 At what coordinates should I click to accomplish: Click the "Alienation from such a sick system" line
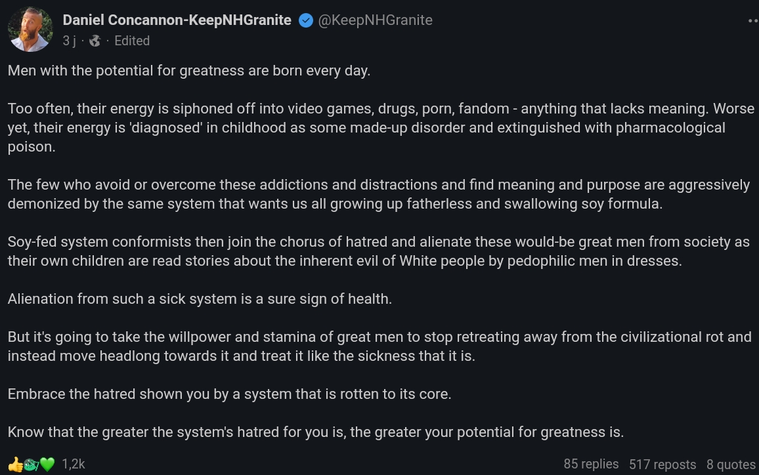(200, 299)
